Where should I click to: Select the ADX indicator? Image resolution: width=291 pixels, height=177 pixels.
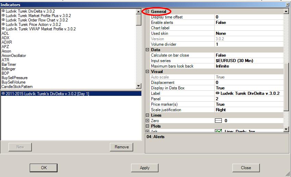pos(5,38)
